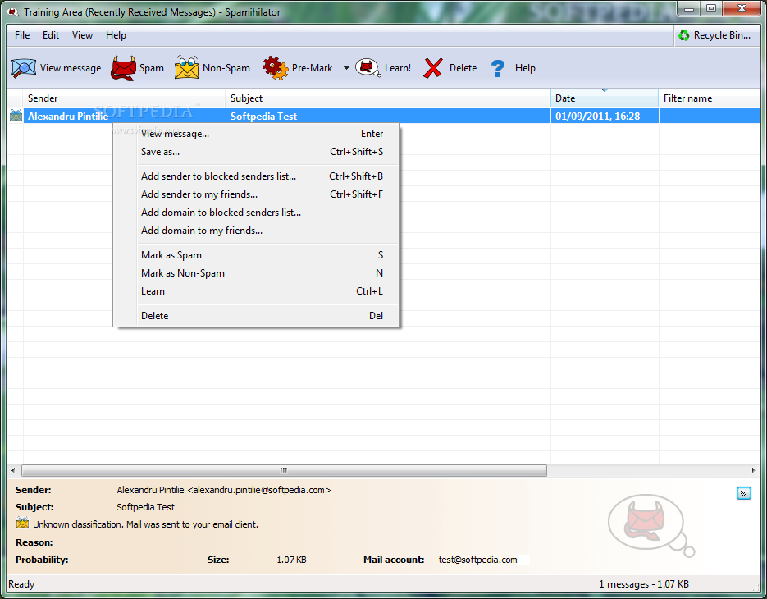The width and height of the screenshot is (767, 599).
Task: Open the View menu
Action: pos(82,35)
